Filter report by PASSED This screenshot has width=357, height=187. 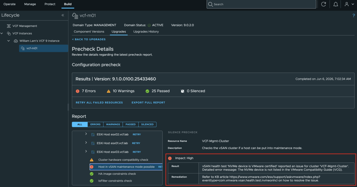click(x=131, y=124)
